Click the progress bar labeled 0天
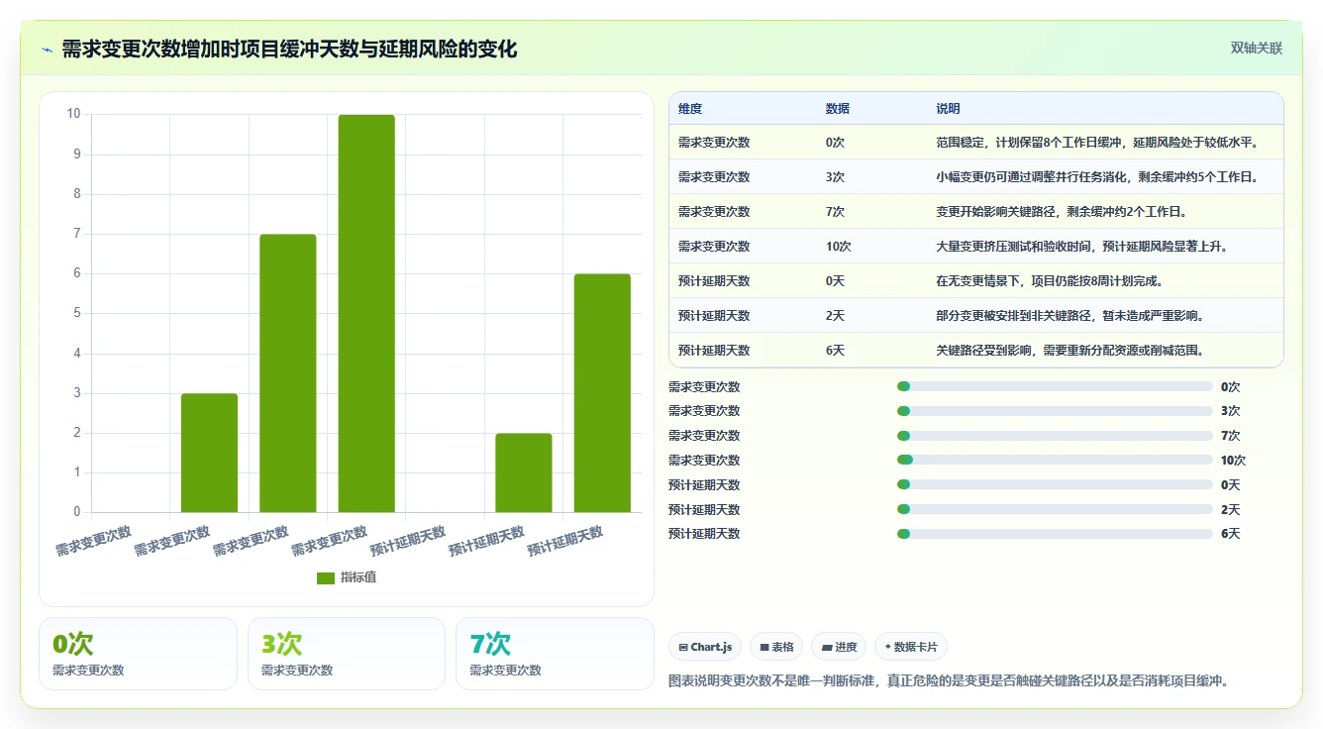 1055,485
